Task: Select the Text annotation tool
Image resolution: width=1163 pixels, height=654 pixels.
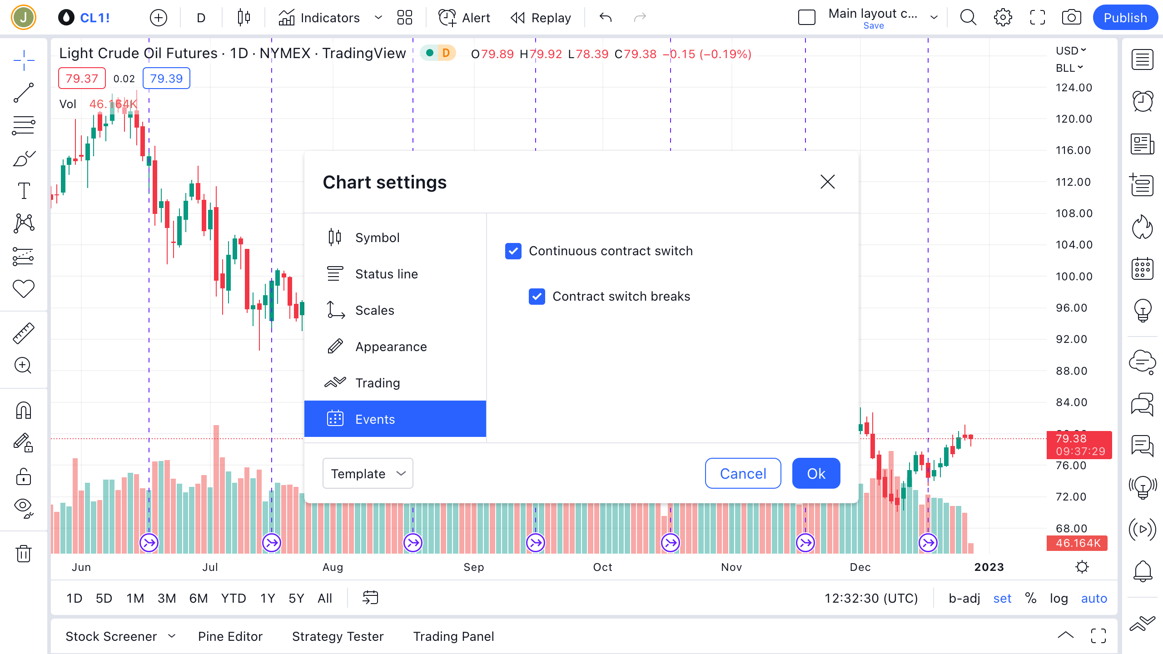Action: 24,191
